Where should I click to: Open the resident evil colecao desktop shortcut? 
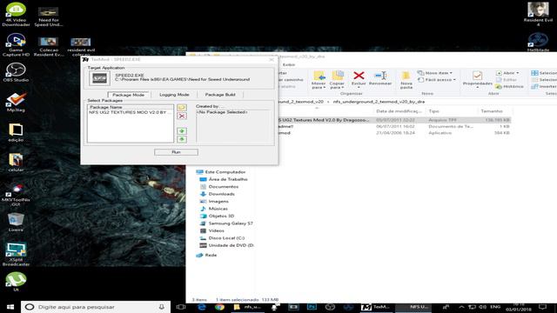point(81,47)
